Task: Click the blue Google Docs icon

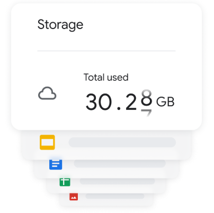Action: pos(56,164)
